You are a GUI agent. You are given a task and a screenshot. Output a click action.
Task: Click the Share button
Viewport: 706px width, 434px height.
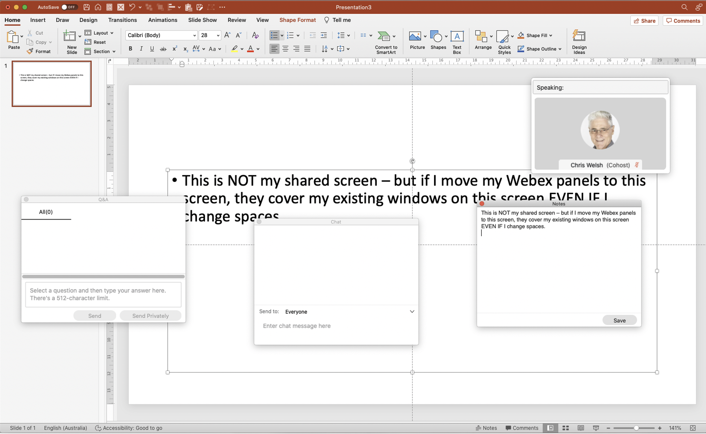pyautogui.click(x=644, y=21)
